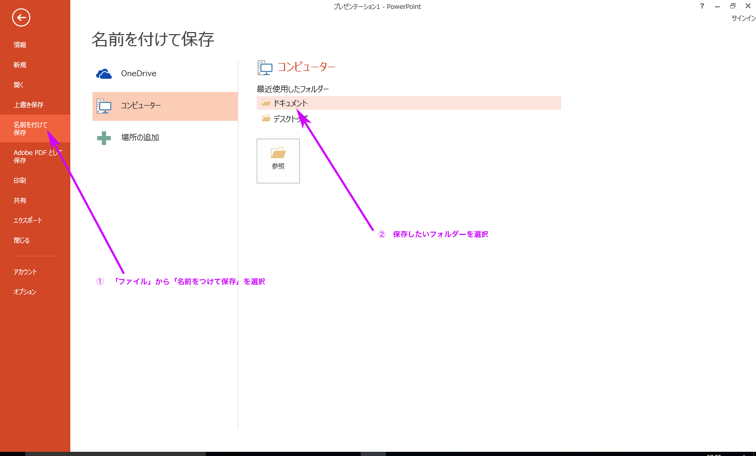Select コンピューター save location
The width and height of the screenshot is (756, 456).
[165, 106]
